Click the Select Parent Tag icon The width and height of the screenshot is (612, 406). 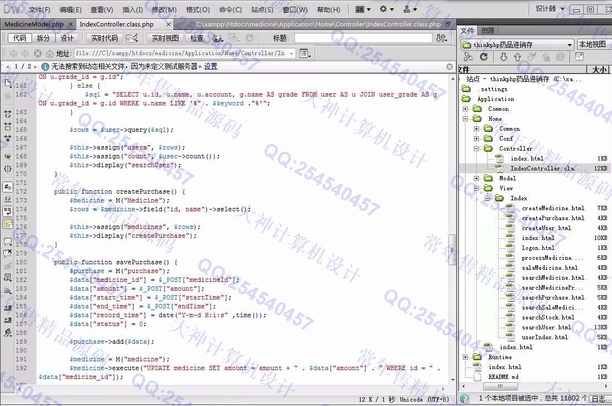(7, 157)
